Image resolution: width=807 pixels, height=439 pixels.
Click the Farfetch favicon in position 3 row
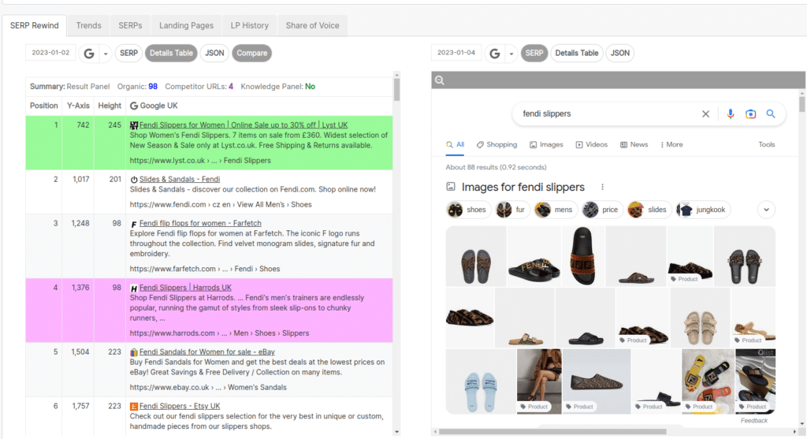click(134, 224)
